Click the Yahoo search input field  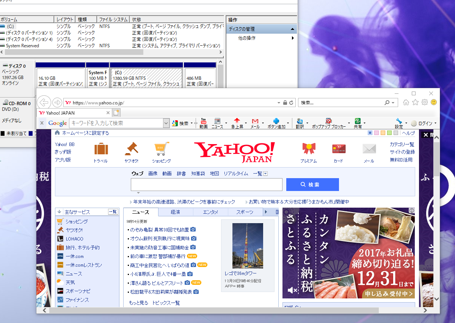tap(207, 185)
